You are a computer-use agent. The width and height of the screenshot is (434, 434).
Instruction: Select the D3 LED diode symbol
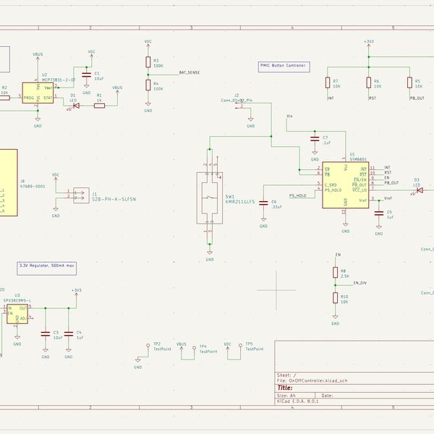(418, 191)
